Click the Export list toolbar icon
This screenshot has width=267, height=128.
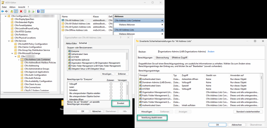[33, 11]
